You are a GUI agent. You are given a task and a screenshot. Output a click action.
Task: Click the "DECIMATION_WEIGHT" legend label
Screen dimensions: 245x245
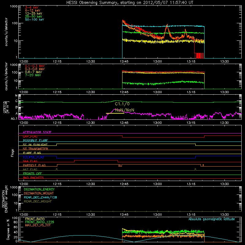click(x=39, y=193)
